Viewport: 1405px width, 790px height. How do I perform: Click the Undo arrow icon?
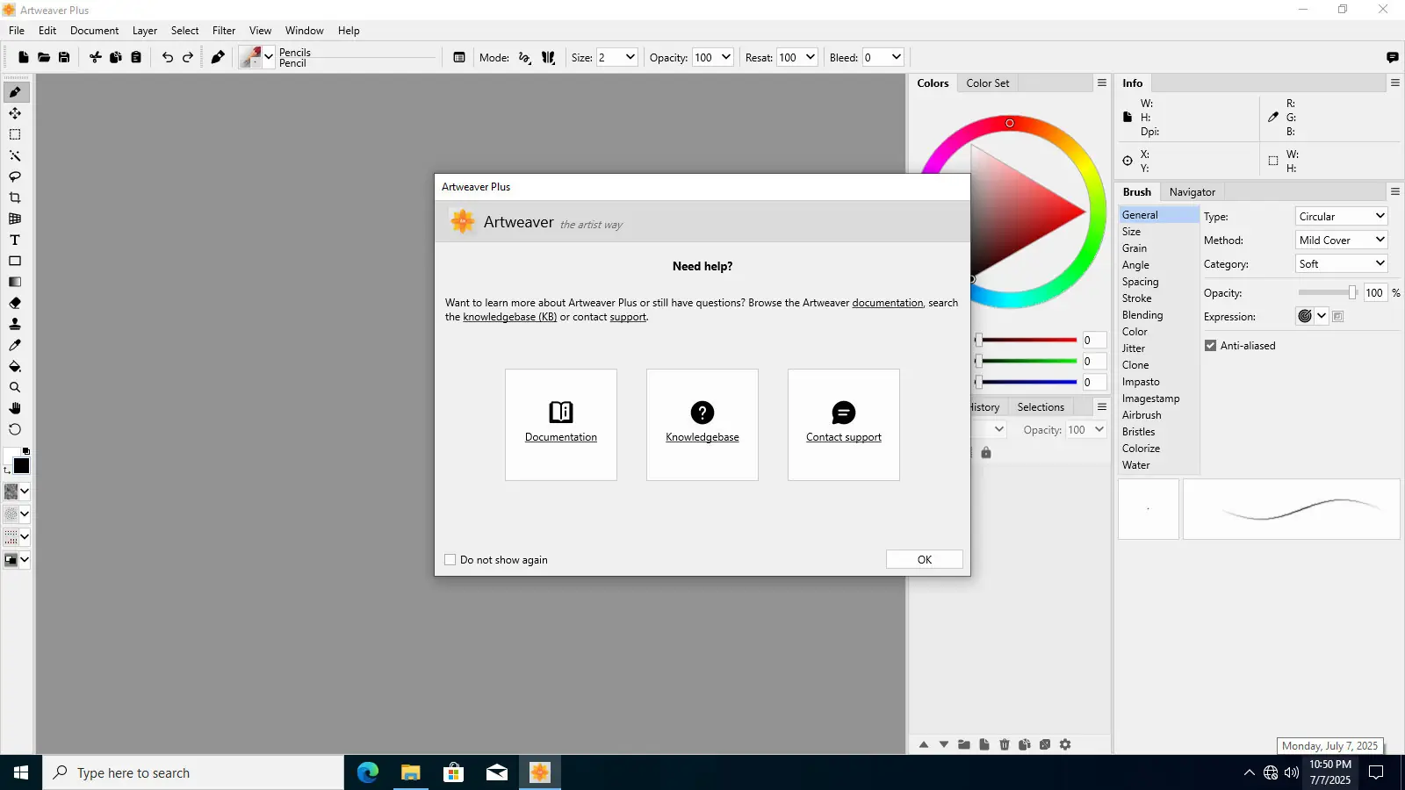pyautogui.click(x=168, y=57)
